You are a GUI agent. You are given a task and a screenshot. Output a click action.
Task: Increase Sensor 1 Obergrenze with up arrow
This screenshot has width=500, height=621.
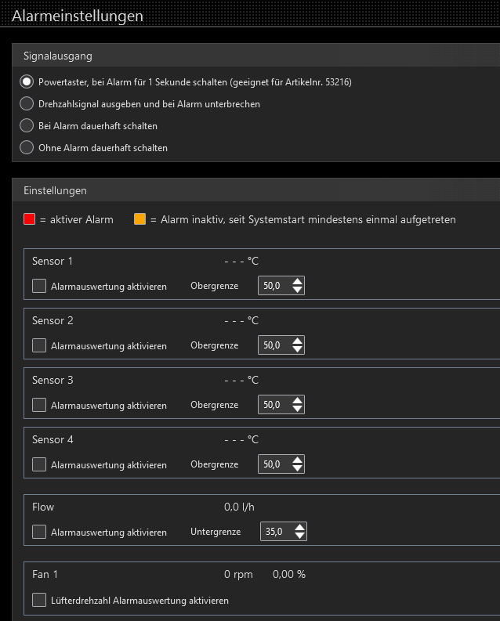coord(296,281)
